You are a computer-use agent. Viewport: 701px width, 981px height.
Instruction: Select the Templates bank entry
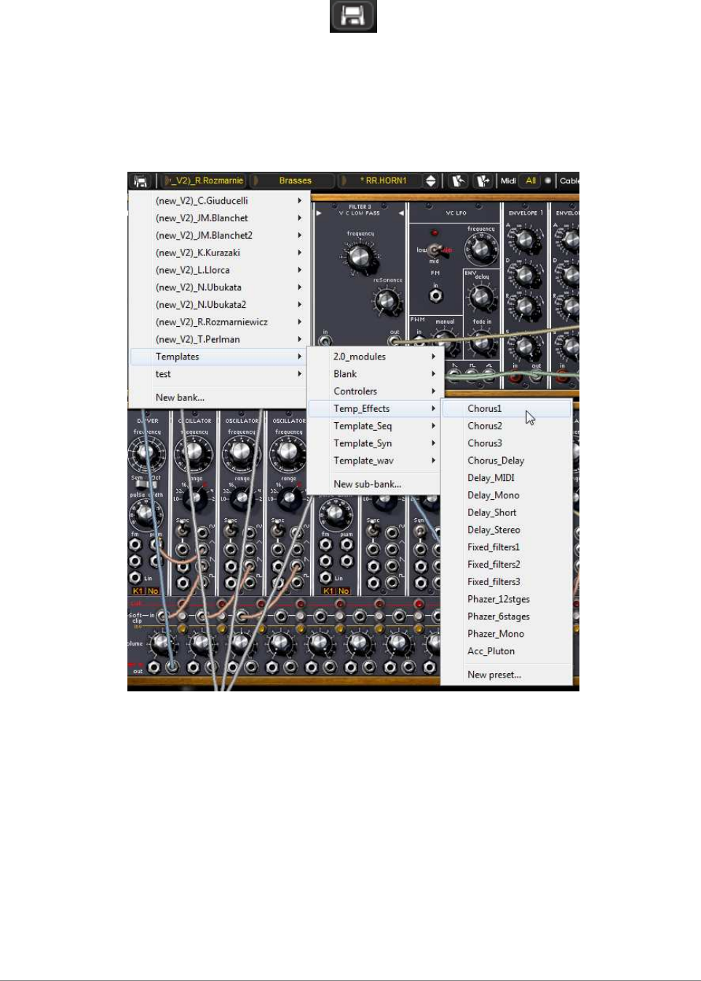coord(218,357)
